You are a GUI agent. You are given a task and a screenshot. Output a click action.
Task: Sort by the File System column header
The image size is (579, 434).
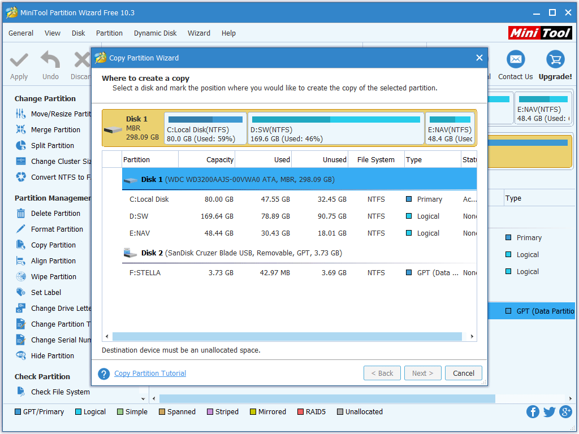pyautogui.click(x=376, y=159)
